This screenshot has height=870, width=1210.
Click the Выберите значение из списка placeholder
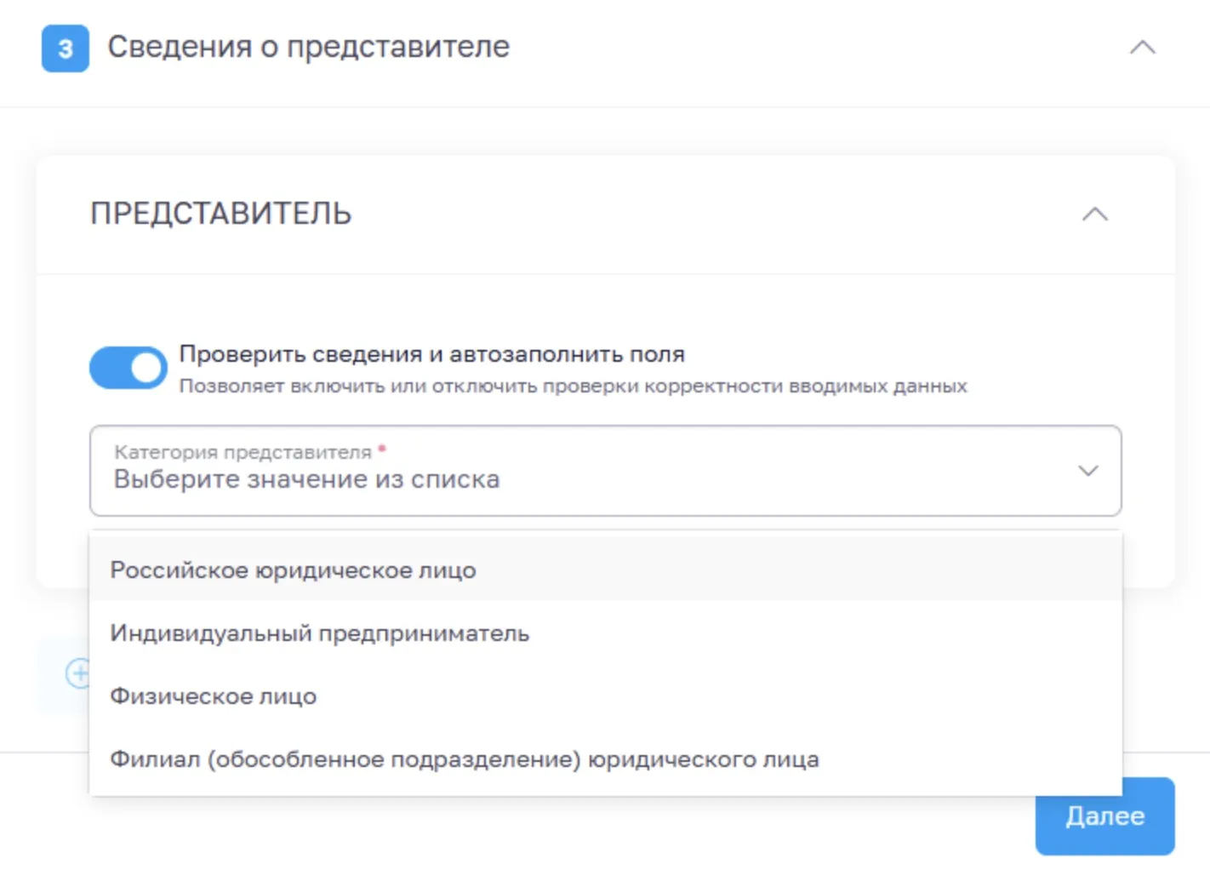click(x=306, y=480)
